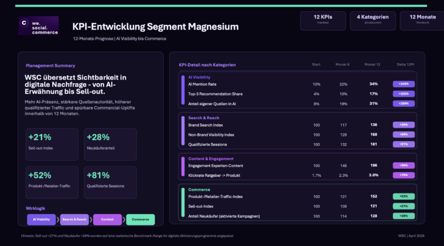
Task: Select the Anteil Neukäufer (aktivierte Kampagnen) label
Action: [224, 217]
